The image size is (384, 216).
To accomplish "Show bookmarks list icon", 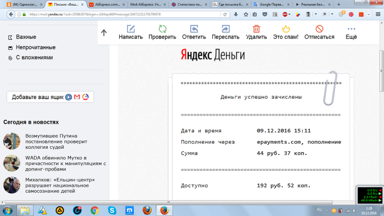I will tap(255, 15).
